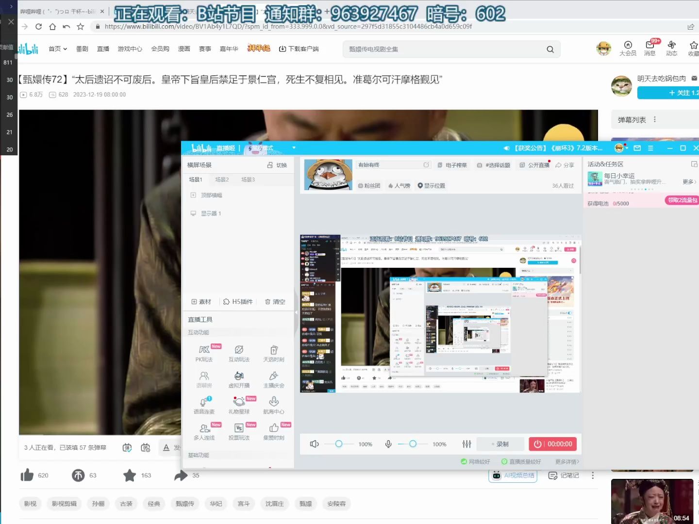699x524 pixels.
Task: Open the 电子榨菜 category button
Action: [452, 165]
